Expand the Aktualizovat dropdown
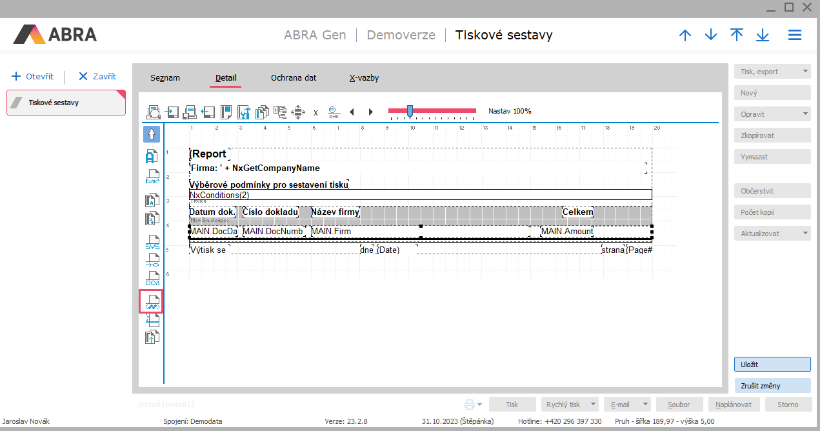 [x=772, y=233]
